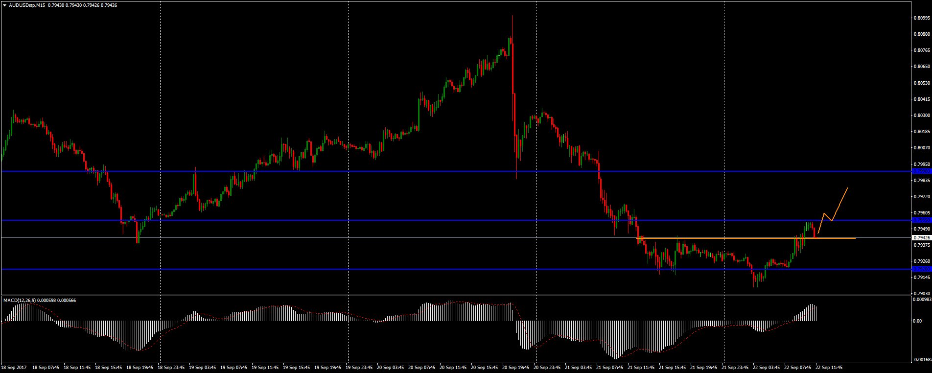Image resolution: width=932 pixels, height=373 pixels.
Task: Click the 0.80995 price axis label
Action: 922,18
